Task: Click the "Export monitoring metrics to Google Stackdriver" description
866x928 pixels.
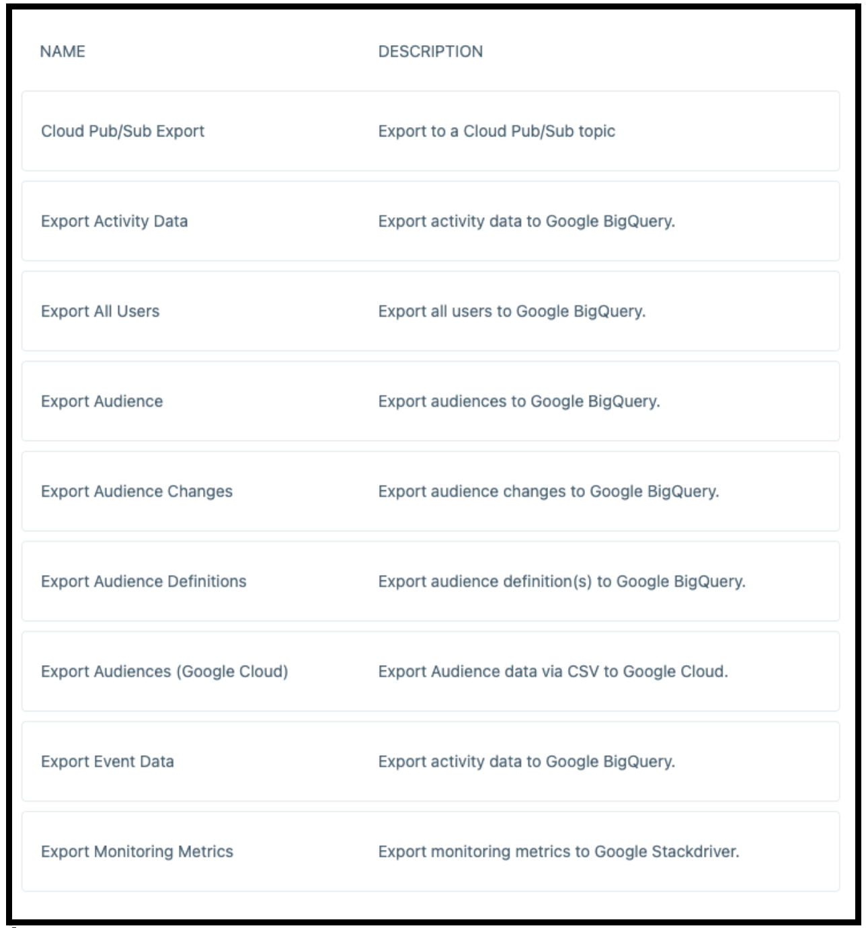Action: pos(558,852)
